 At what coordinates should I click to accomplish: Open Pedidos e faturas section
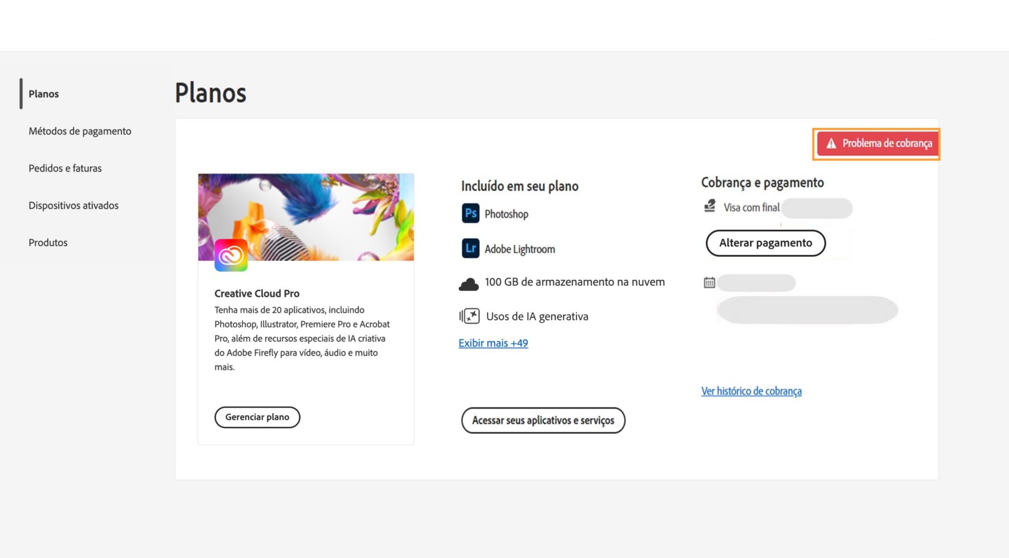[65, 168]
